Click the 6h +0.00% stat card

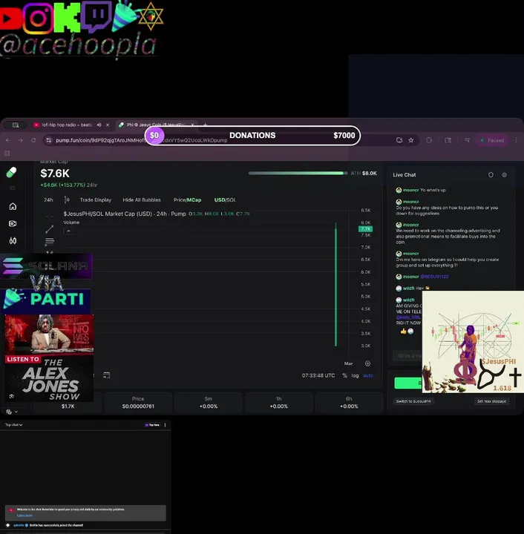(349, 402)
